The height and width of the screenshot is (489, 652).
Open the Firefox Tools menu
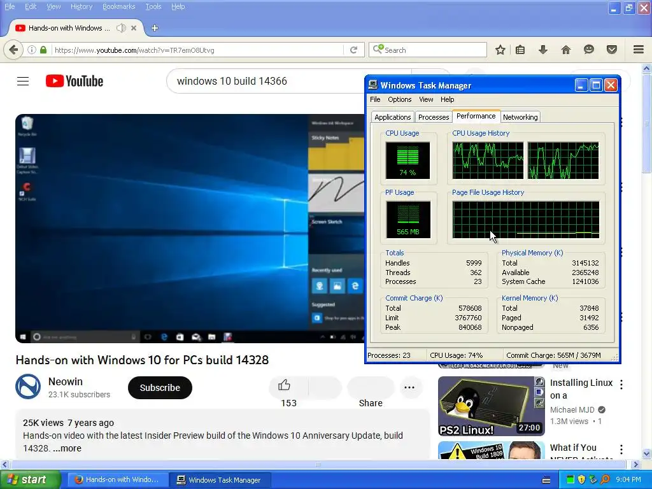tap(153, 6)
